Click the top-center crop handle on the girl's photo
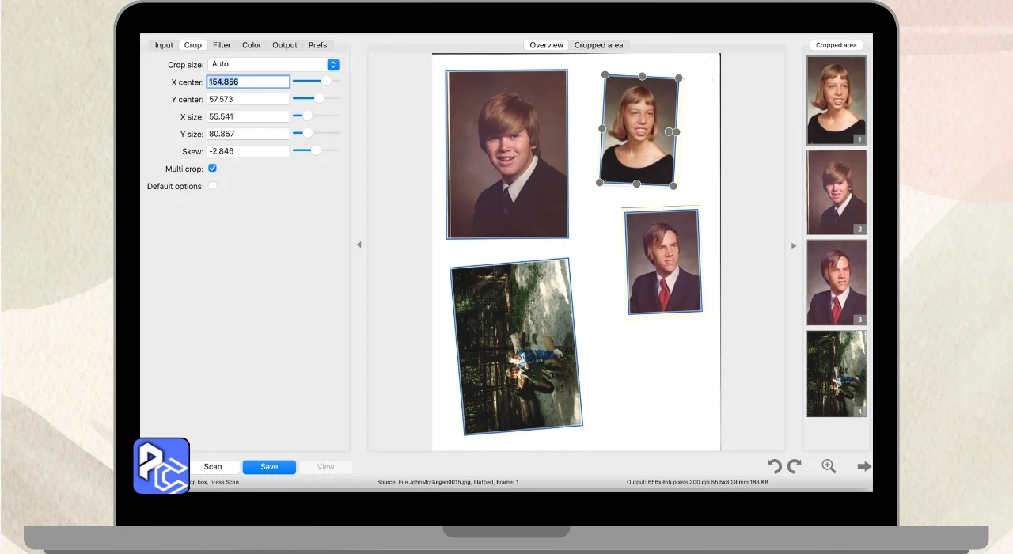 point(642,76)
